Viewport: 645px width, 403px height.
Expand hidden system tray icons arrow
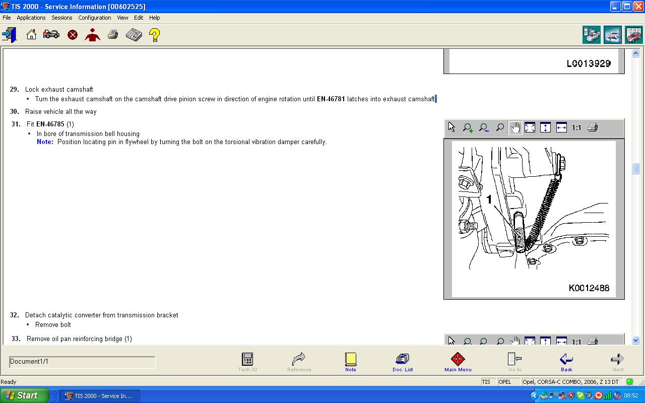coord(535,396)
